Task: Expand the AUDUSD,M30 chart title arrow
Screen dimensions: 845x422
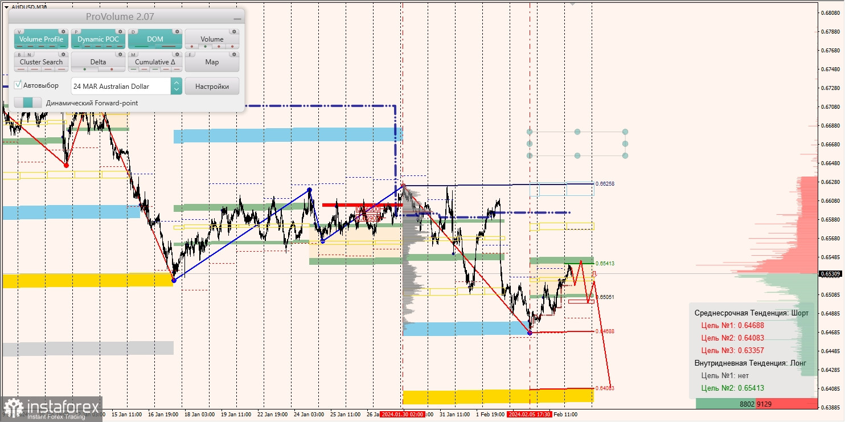Action: pyautogui.click(x=6, y=7)
